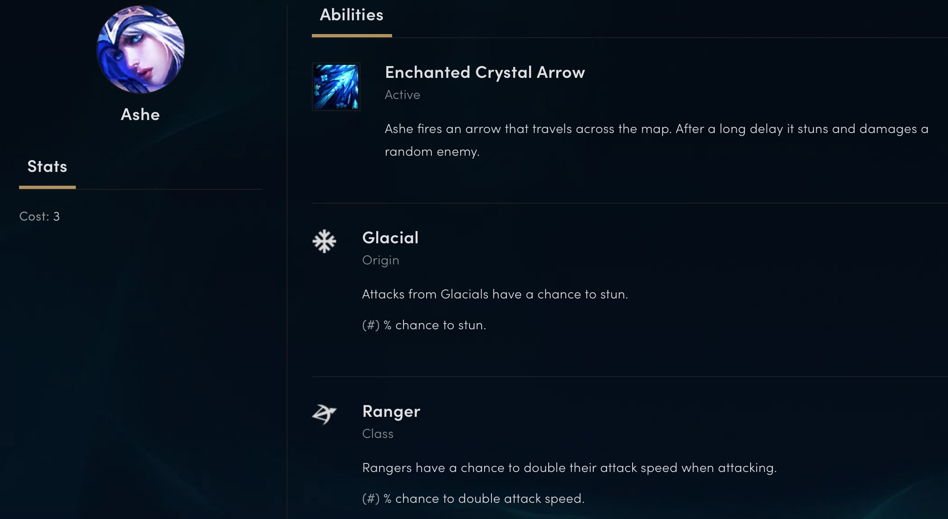Viewport: 948px width, 519px height.
Task: Click the Ashe champion name
Action: click(140, 115)
